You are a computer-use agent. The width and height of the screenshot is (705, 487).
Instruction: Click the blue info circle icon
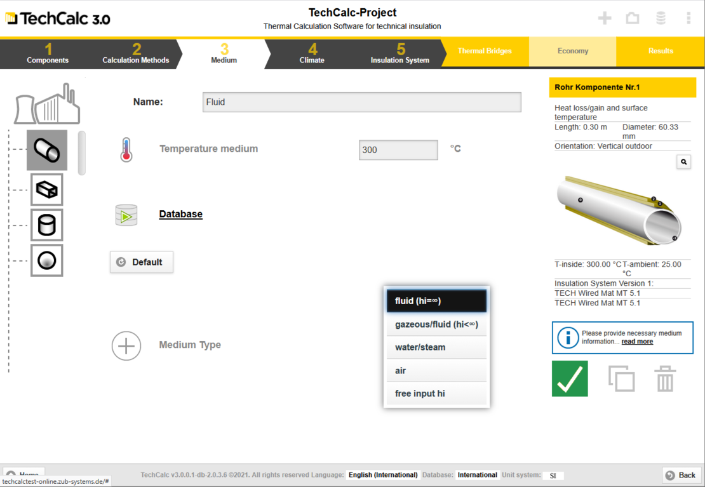click(x=568, y=337)
